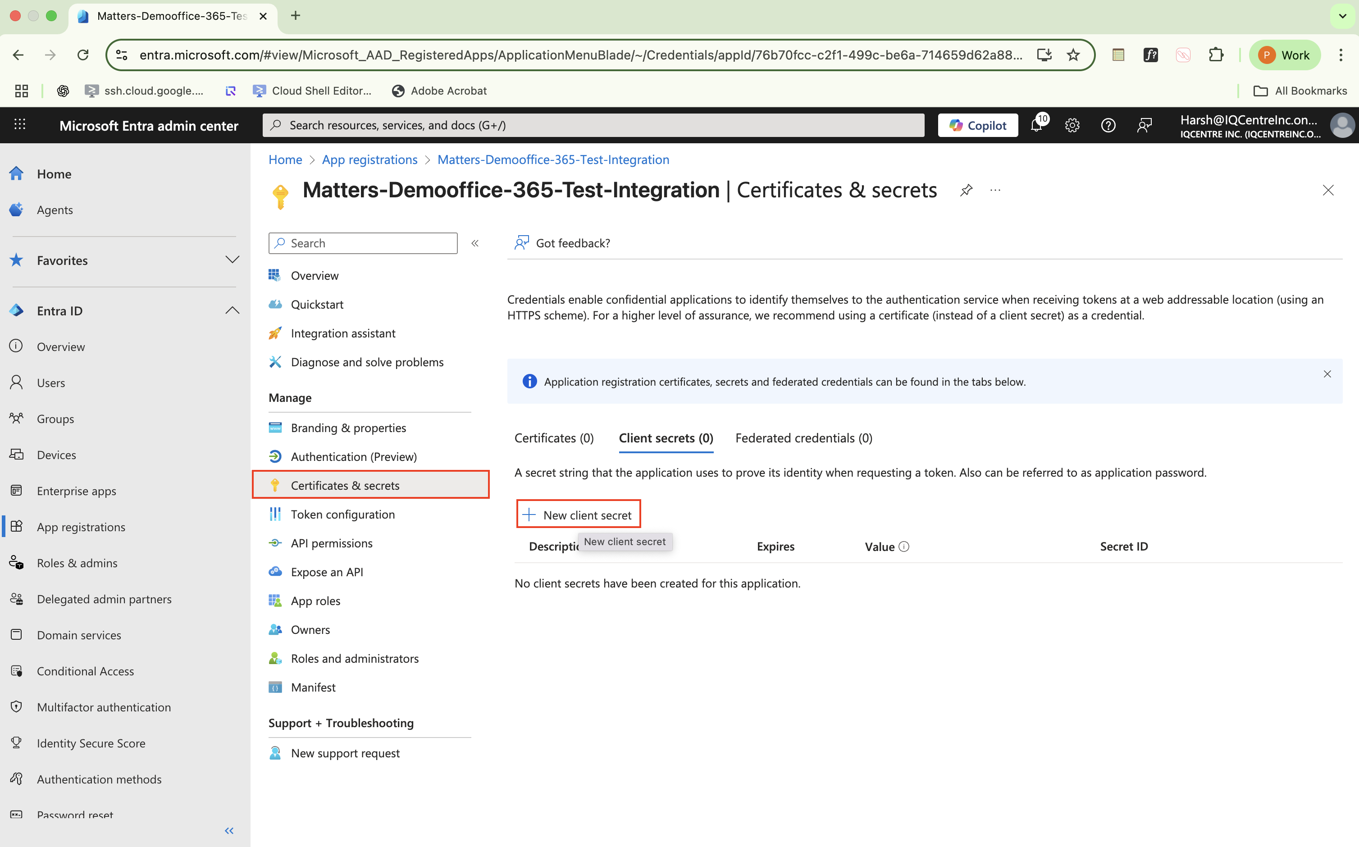Click Got feedback? link
The image size is (1359, 847).
tap(562, 243)
